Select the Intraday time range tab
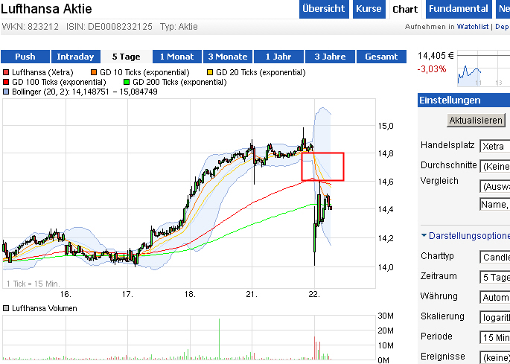Image resolution: width=510 pixels, height=364 pixels. (75, 57)
